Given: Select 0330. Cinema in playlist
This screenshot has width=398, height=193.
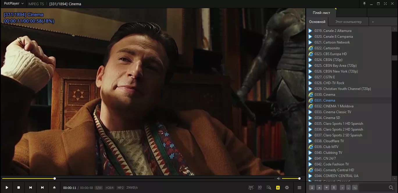Looking at the screenshot, I should (x=349, y=95).
